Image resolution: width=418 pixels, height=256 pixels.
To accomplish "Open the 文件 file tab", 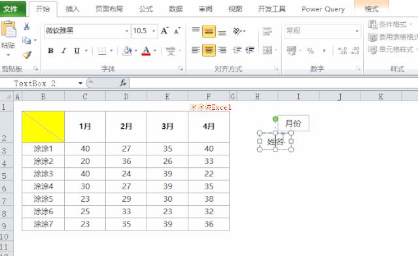I will pos(13,8).
